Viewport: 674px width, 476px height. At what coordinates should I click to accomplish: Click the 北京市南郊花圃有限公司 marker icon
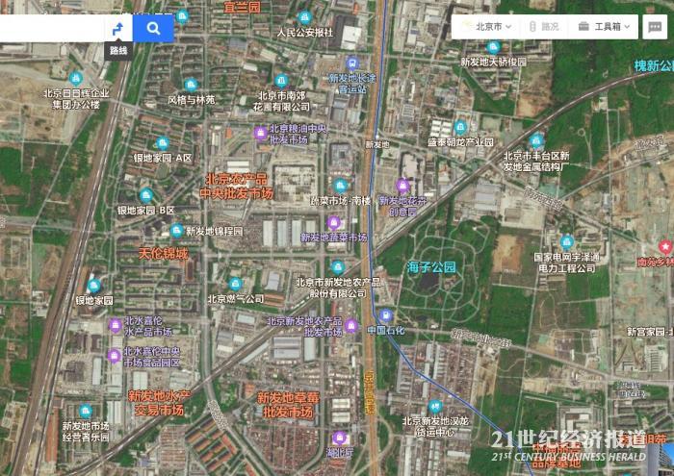tap(281, 80)
